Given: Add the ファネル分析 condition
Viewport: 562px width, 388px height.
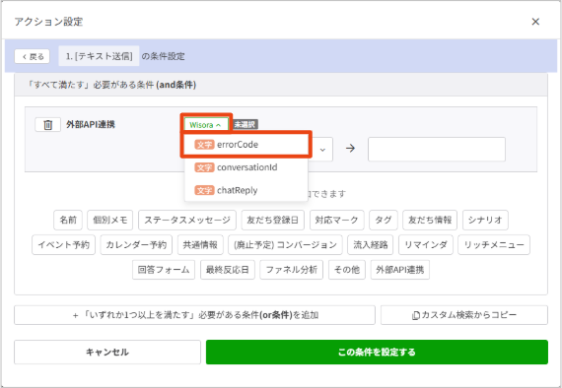Looking at the screenshot, I should 292,270.
